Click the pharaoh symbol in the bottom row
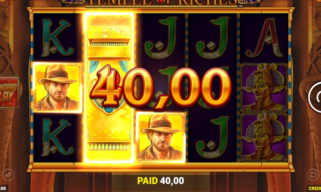This screenshot has height=192, width=321. click(x=264, y=137)
